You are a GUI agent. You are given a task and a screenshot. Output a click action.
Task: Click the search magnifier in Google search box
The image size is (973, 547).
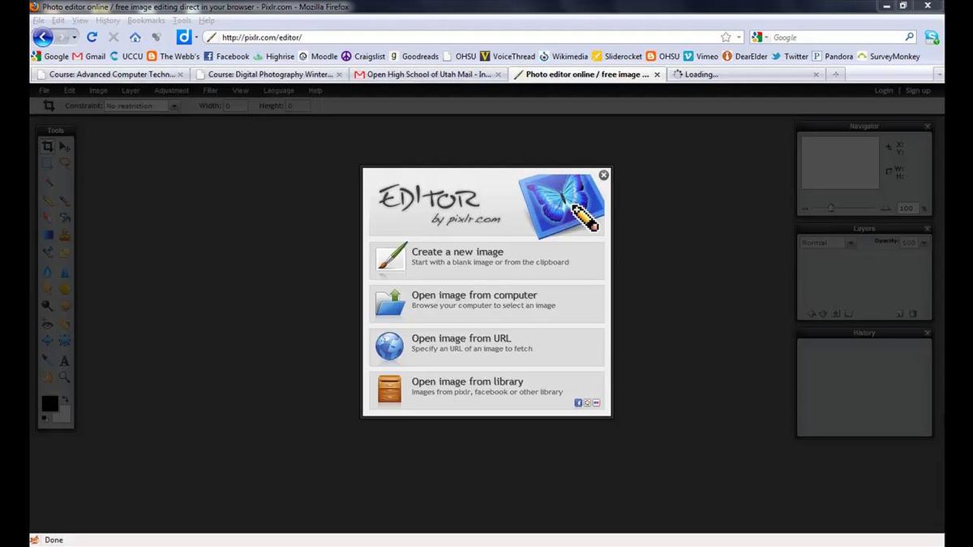click(910, 37)
